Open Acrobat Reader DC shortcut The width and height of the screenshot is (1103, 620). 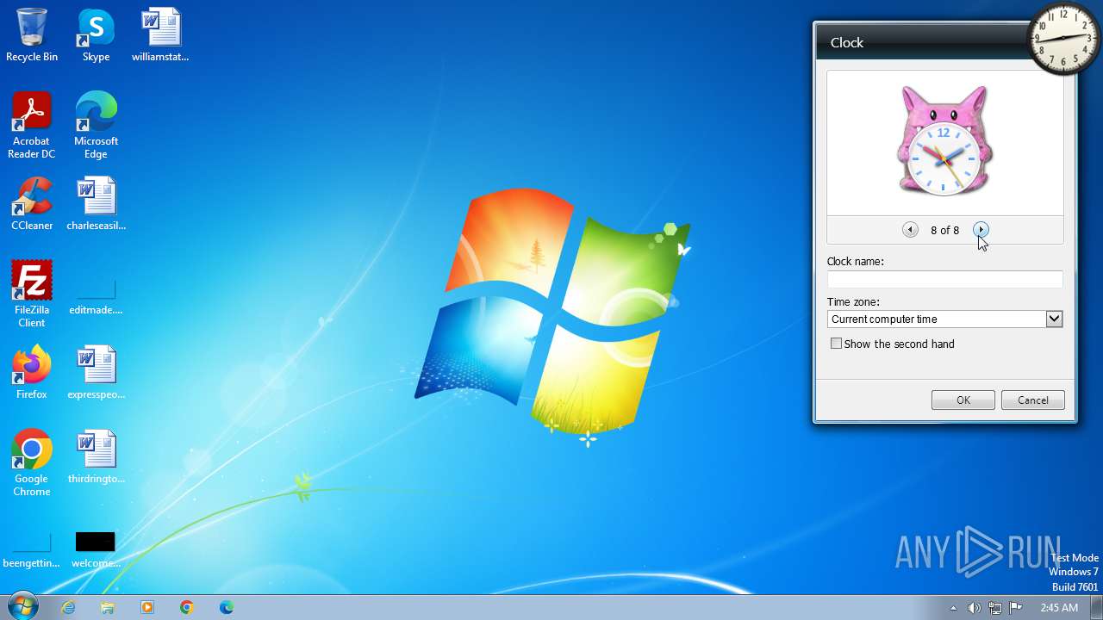pos(32,126)
